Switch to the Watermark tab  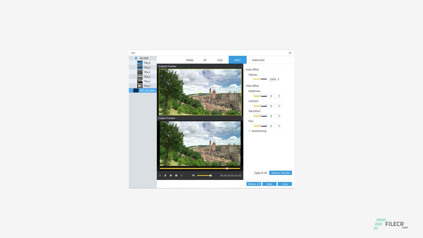click(x=258, y=60)
